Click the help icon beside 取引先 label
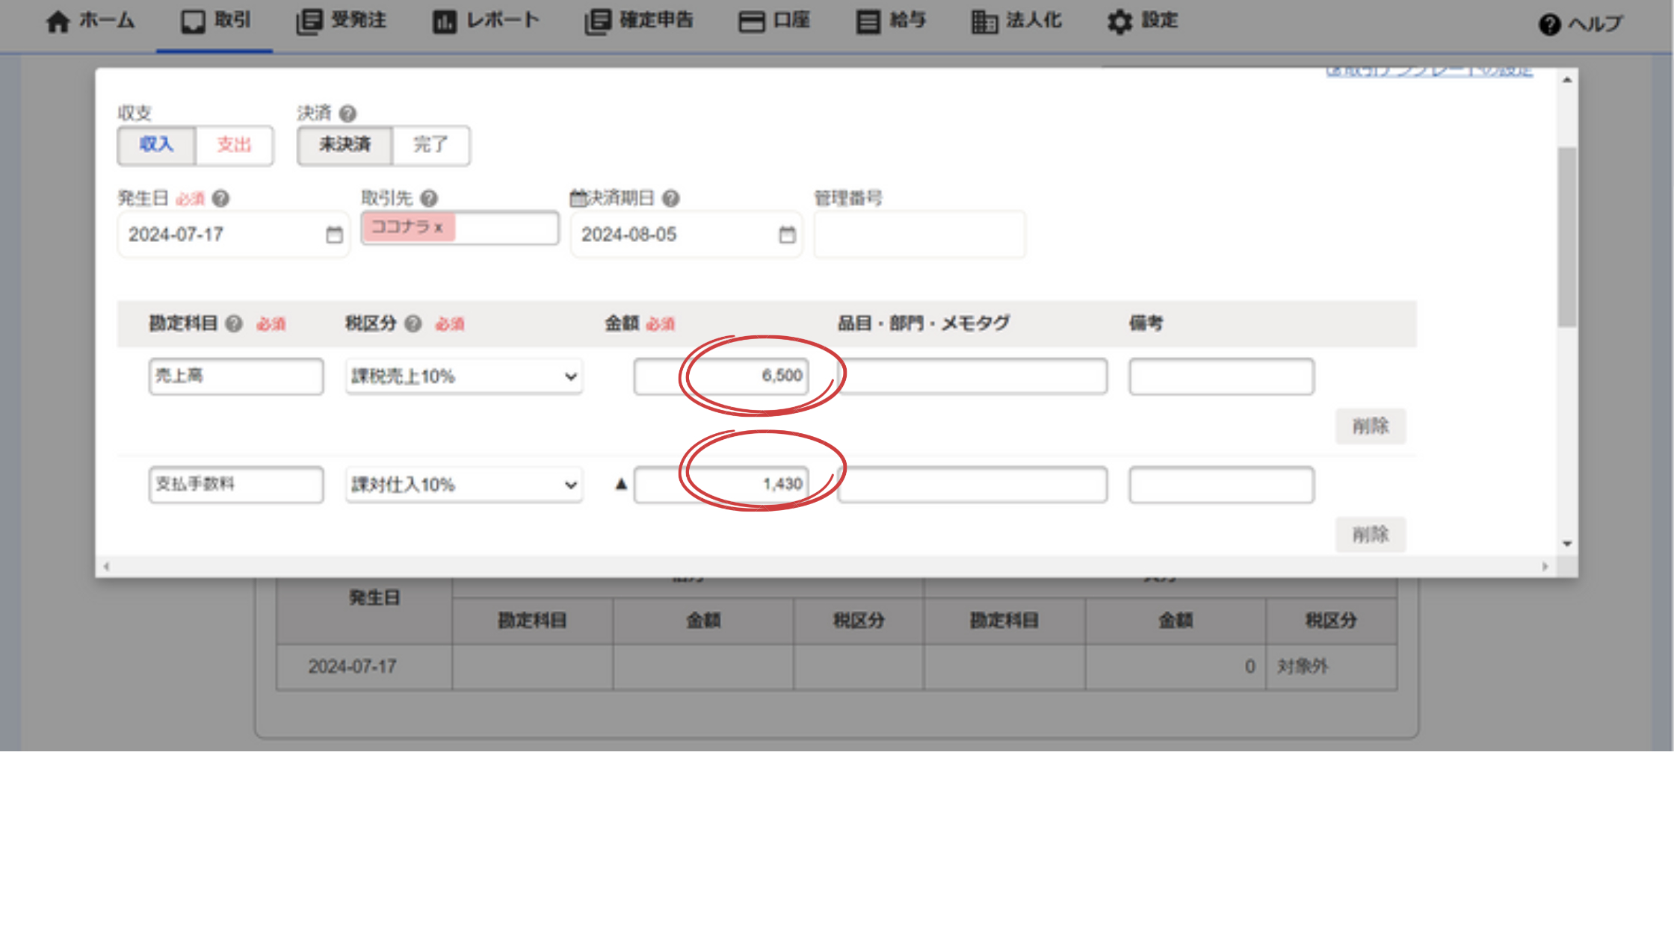The width and height of the screenshot is (1674, 941). click(x=429, y=199)
